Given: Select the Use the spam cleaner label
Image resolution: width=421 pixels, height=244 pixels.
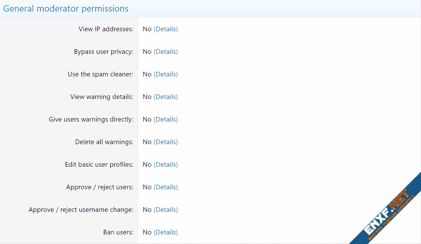Looking at the screenshot, I should (x=100, y=74).
